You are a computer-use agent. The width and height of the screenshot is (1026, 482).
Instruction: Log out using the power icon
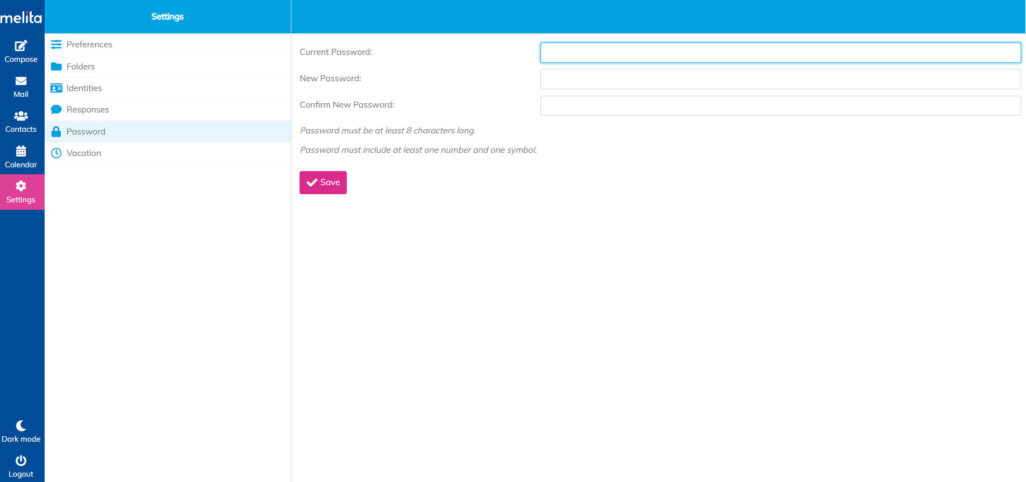(21, 460)
